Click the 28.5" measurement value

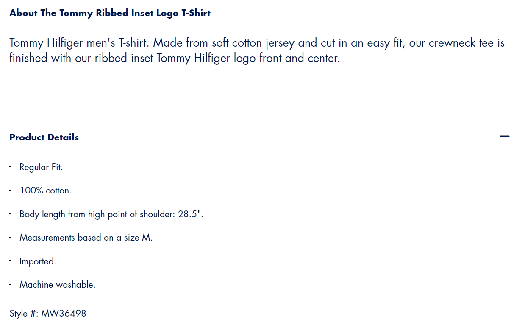(x=191, y=214)
